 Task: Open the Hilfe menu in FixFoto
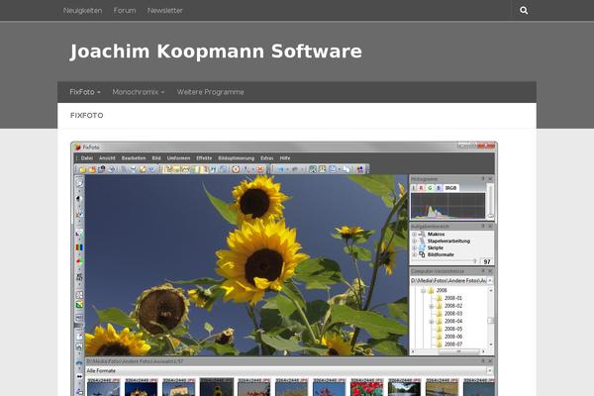(x=285, y=158)
